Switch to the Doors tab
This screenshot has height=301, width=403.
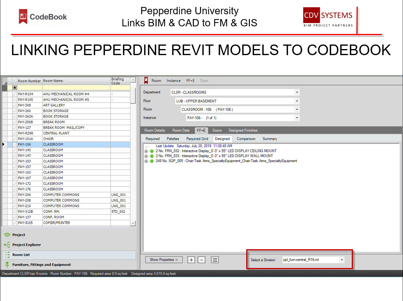pyautogui.click(x=217, y=131)
